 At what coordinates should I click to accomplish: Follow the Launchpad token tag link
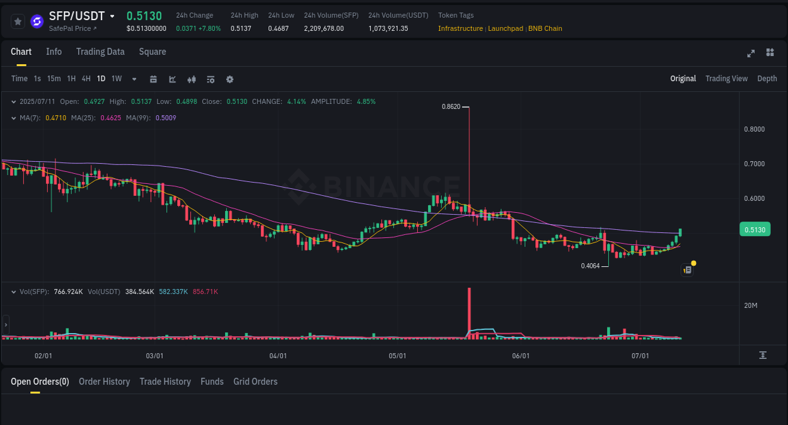[x=506, y=28]
